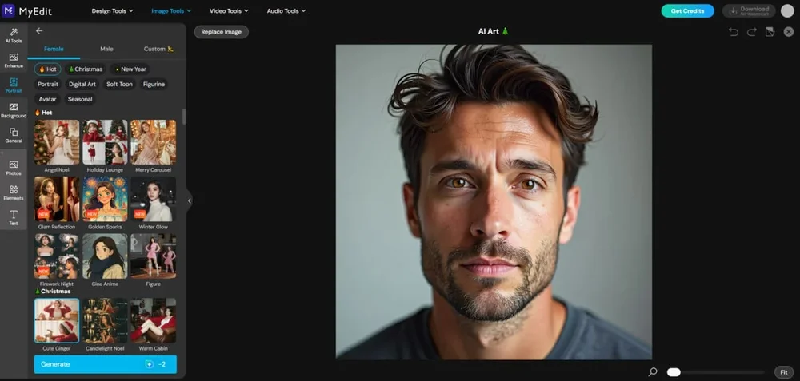Image resolution: width=800 pixels, height=381 pixels.
Task: Adjust the zoom slider below canvas
Action: 674,372
